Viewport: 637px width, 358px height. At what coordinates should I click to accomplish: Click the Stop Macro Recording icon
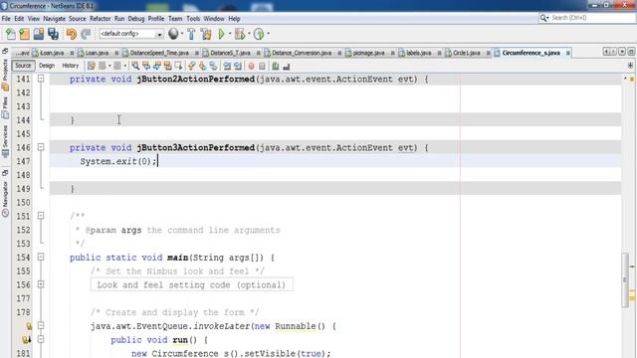point(262,66)
